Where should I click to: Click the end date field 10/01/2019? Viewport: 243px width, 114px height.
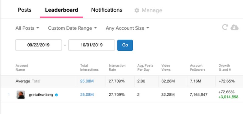92,45
